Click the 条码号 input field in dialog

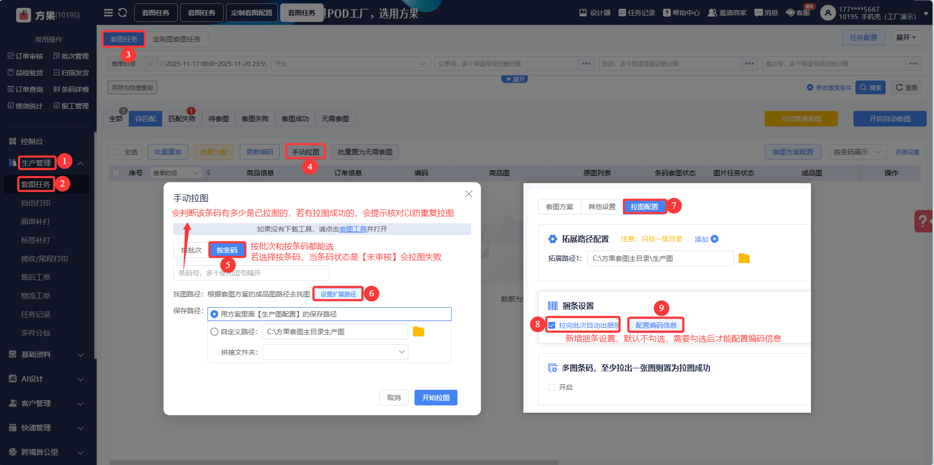tap(251, 273)
